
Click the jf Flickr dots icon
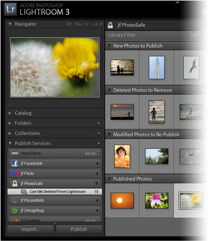tap(15, 173)
